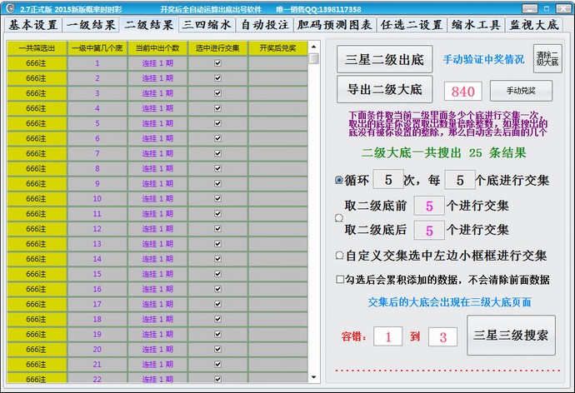Click the 容错 minimum field showing 1
Screen dimensions: 575x393
(x=387, y=336)
